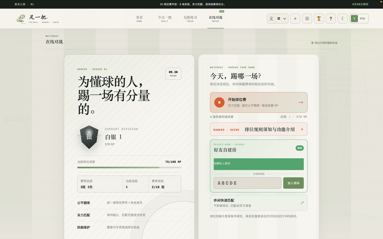Click the 已有房间码 divider label
The width and height of the screenshot is (383, 239).
pyautogui.click(x=259, y=174)
